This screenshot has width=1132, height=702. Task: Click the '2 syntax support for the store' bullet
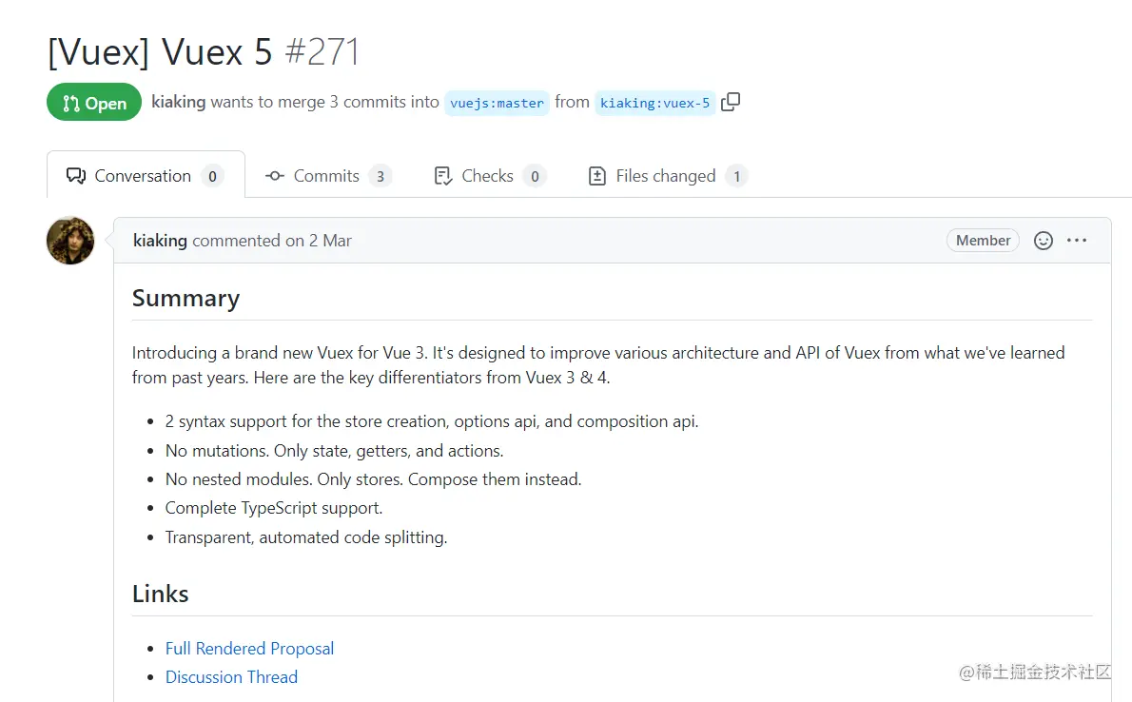[x=432, y=421]
